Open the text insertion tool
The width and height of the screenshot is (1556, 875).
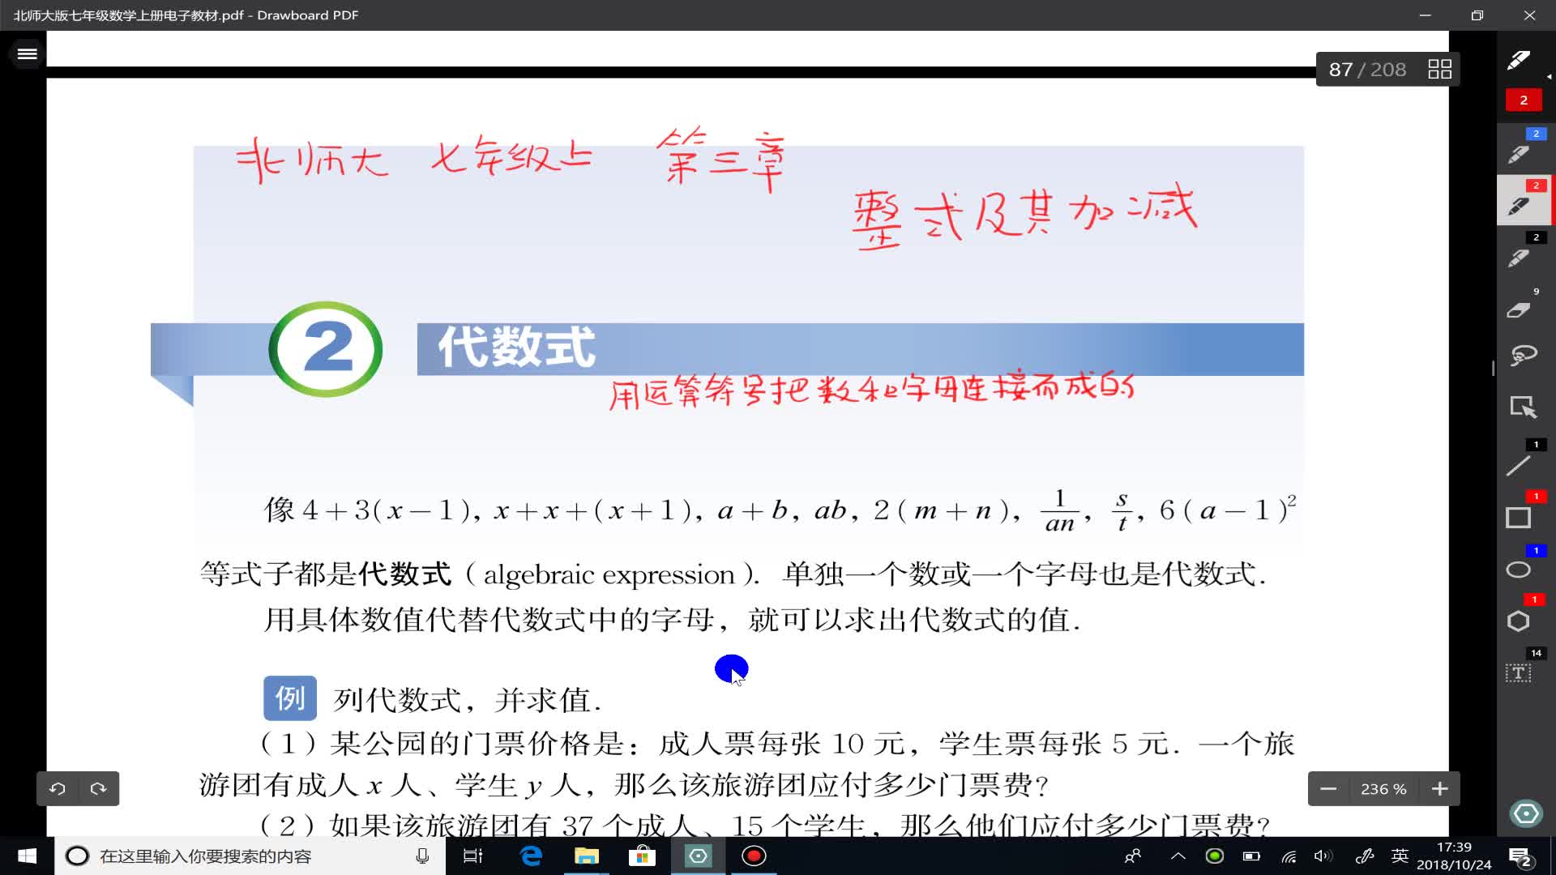[x=1518, y=672]
